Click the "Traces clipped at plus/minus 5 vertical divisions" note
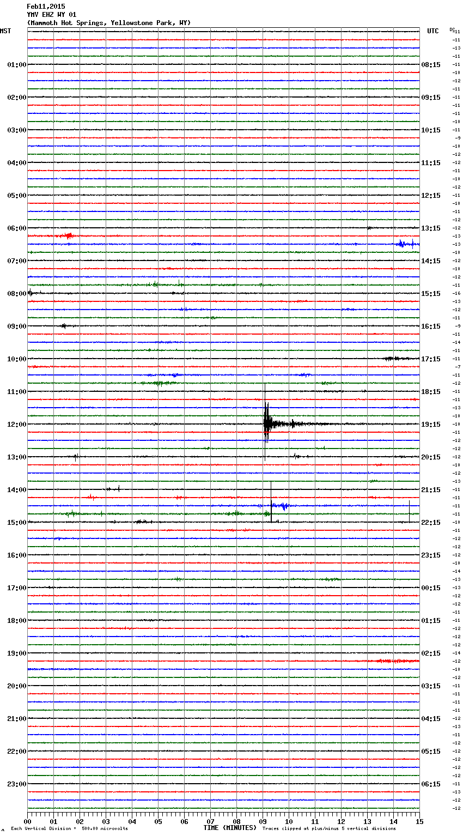 [329, 829]
